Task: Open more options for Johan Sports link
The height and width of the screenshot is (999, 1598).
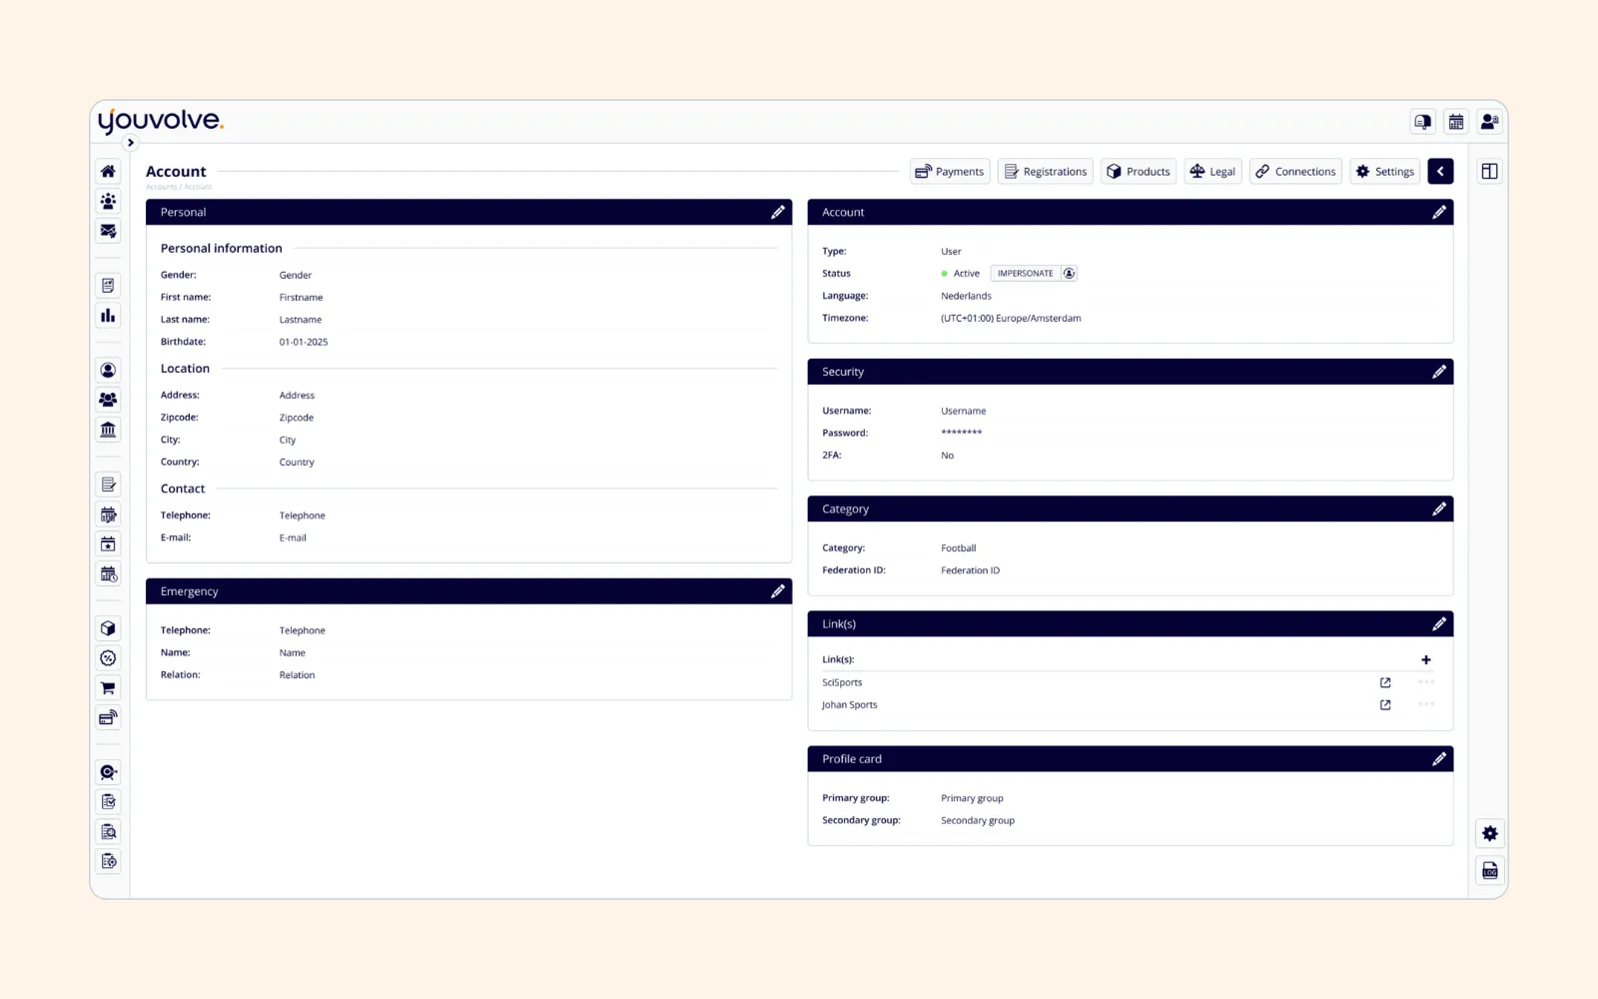Action: [x=1426, y=704]
